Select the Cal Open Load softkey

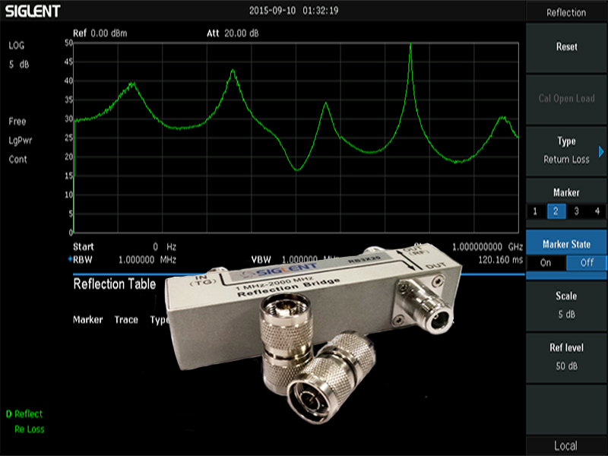click(x=566, y=99)
